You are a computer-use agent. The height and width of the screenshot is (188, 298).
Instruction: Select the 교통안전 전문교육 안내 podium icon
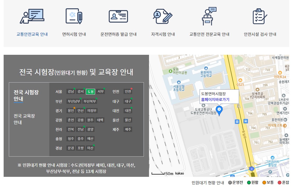(x=208, y=16)
